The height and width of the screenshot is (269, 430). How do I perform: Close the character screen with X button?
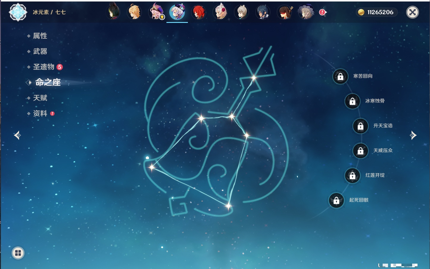[412, 12]
